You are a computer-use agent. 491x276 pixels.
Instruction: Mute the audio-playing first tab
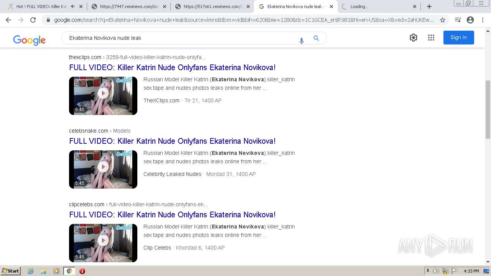click(x=73, y=7)
